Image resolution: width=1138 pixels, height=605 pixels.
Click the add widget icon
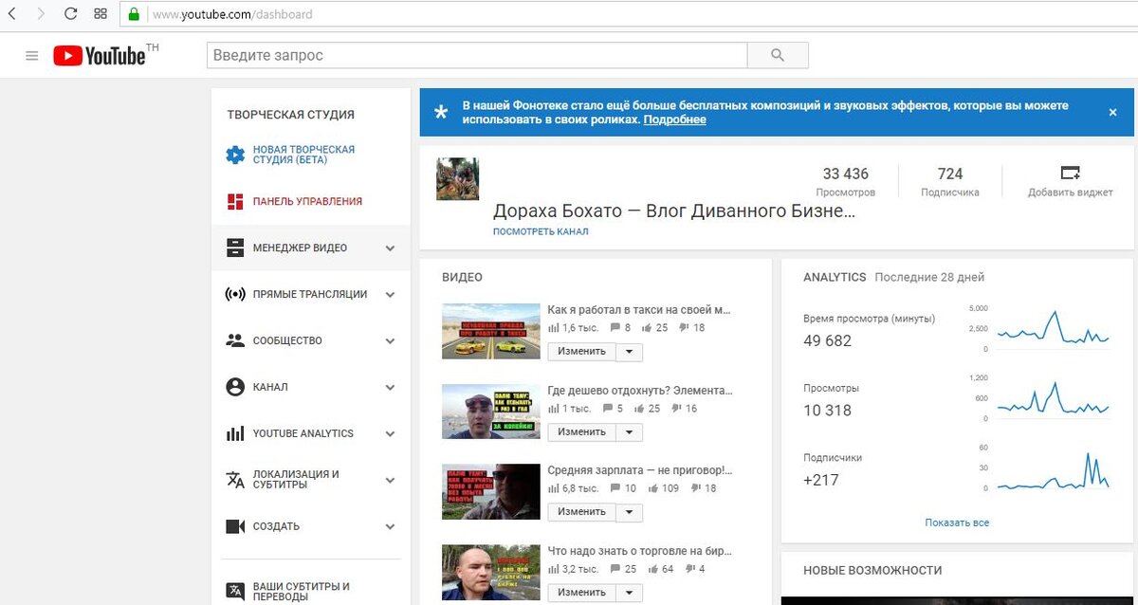(x=1070, y=174)
